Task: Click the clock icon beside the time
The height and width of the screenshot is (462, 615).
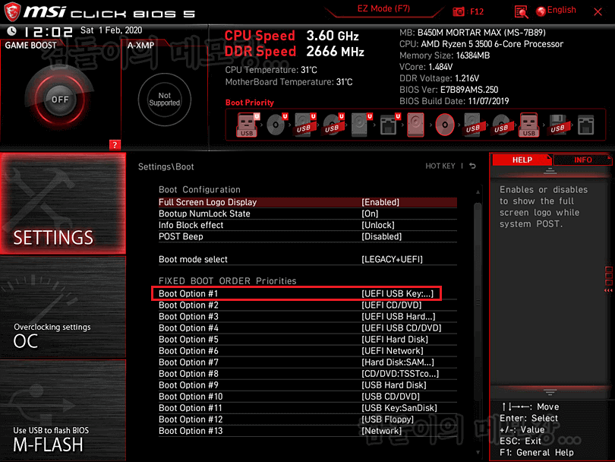Action: 11,30
